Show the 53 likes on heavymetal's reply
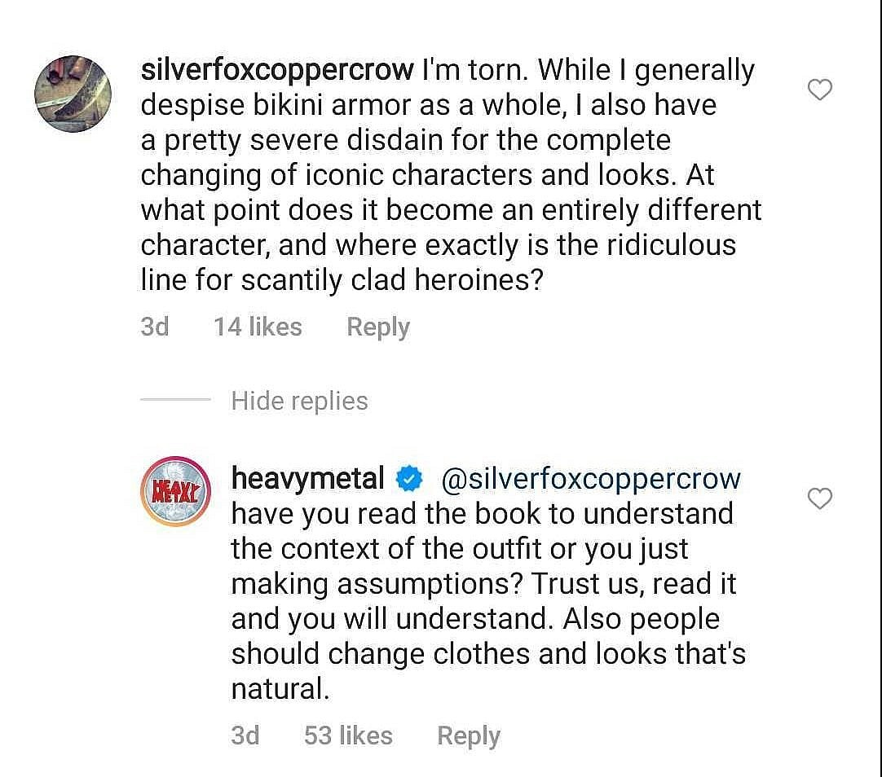The width and height of the screenshot is (882, 777). click(x=348, y=735)
